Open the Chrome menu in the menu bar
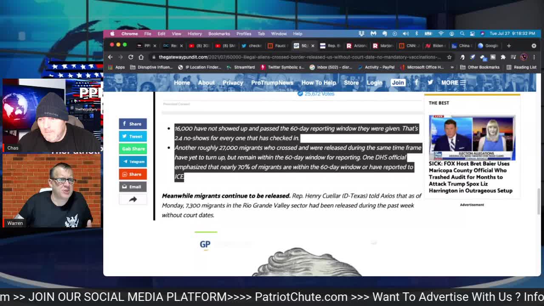 130,34
